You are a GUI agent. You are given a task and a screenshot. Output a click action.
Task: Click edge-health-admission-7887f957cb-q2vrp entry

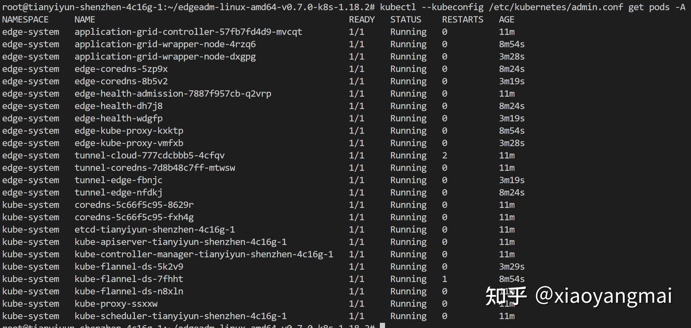point(173,94)
